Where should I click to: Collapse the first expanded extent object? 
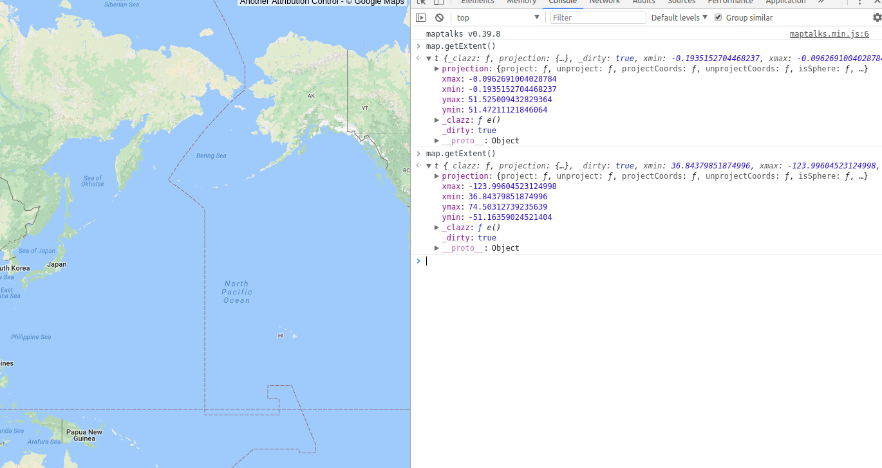(429, 58)
